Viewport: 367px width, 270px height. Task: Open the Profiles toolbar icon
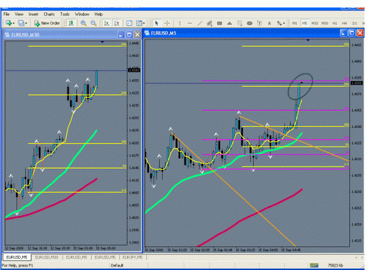(x=21, y=23)
